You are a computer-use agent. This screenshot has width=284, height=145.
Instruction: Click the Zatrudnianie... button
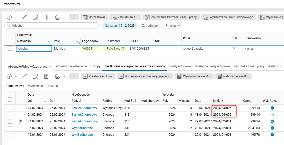[125, 17]
